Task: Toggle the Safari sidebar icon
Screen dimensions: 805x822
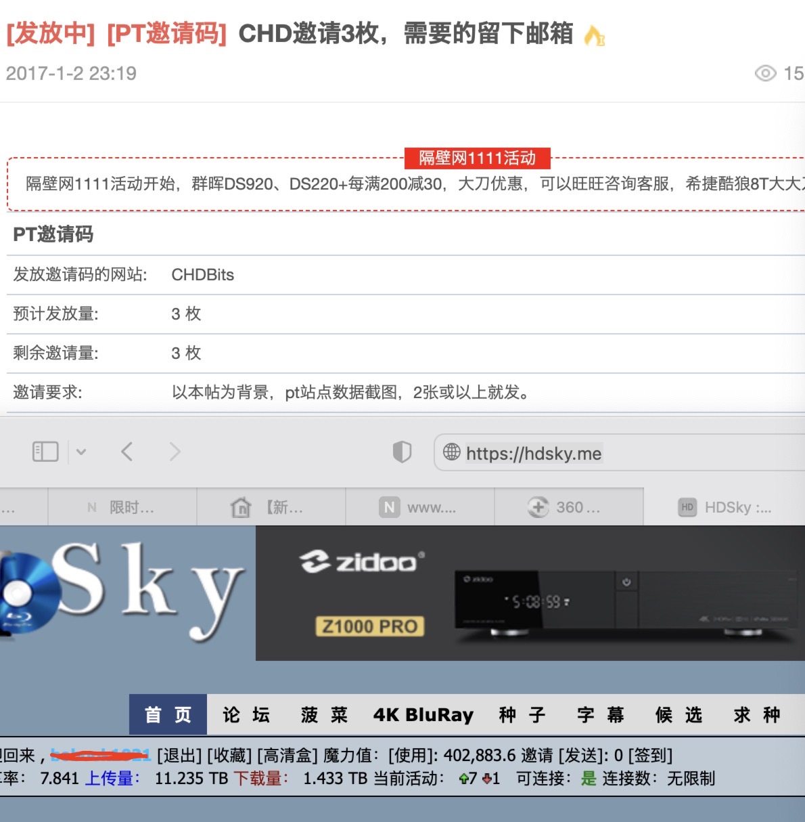Action: [45, 452]
